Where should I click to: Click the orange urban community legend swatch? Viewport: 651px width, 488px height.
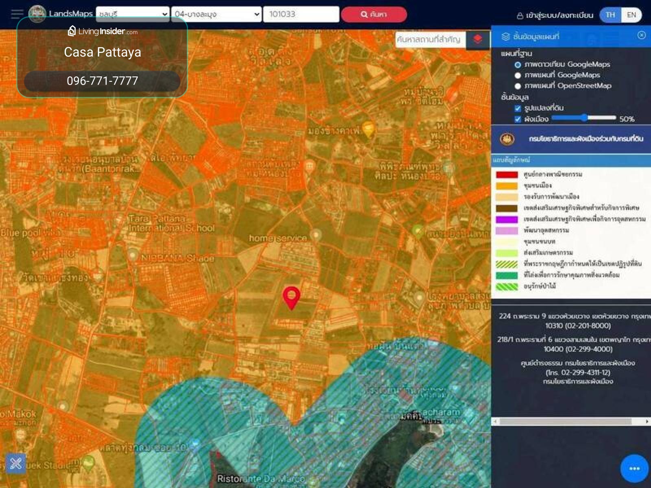coord(507,186)
